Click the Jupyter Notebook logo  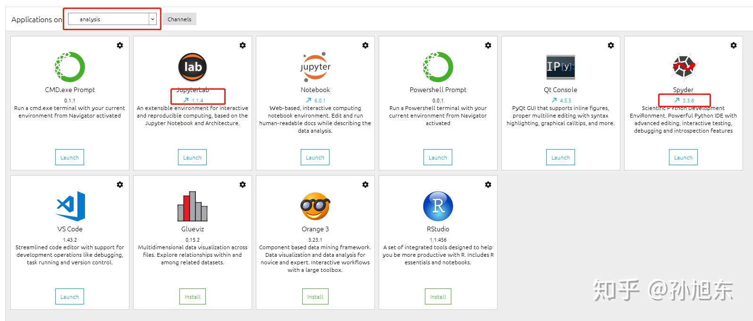[315, 67]
